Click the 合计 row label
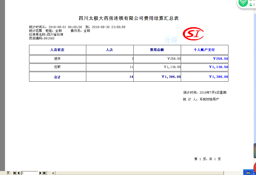256x175 pixels. coord(57,77)
